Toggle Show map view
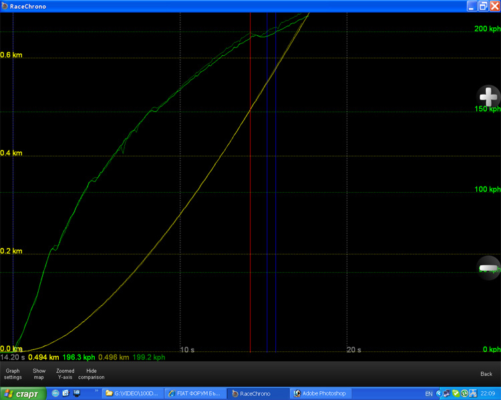 point(39,374)
